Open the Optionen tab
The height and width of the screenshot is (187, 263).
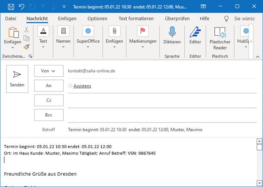pyautogui.click(x=97, y=18)
